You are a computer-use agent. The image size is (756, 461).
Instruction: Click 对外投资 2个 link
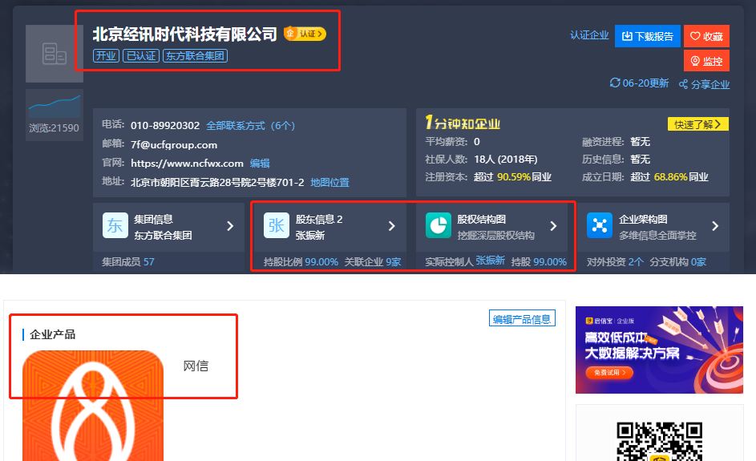pyautogui.click(x=615, y=262)
